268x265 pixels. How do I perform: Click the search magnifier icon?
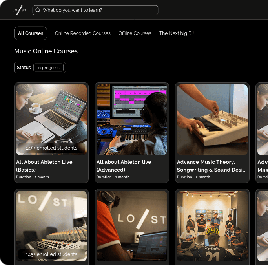(38, 10)
